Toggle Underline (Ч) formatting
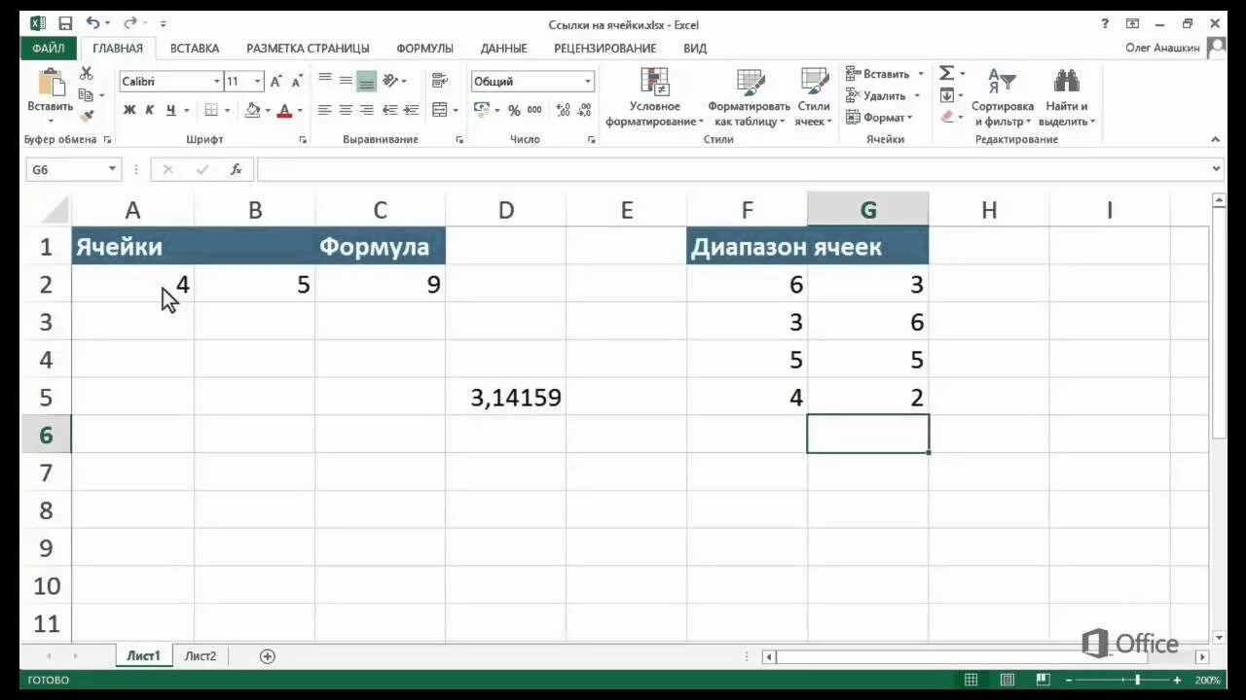This screenshot has width=1246, height=700. point(170,110)
